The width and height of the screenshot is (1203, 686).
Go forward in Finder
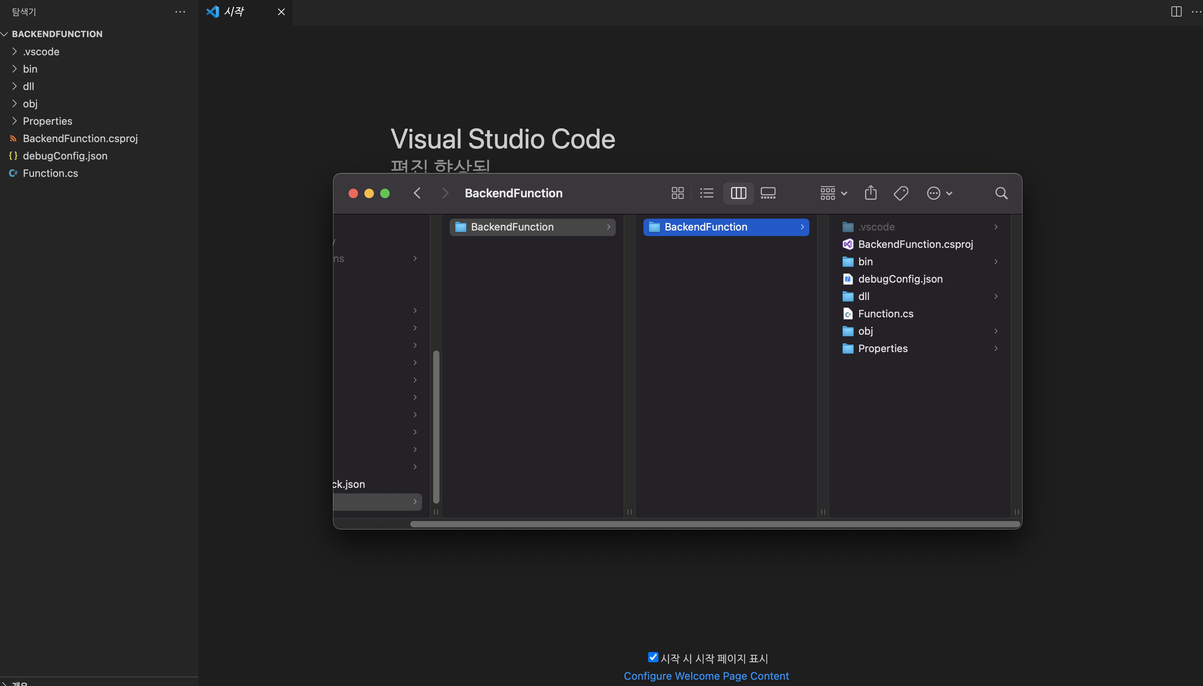pyautogui.click(x=445, y=193)
